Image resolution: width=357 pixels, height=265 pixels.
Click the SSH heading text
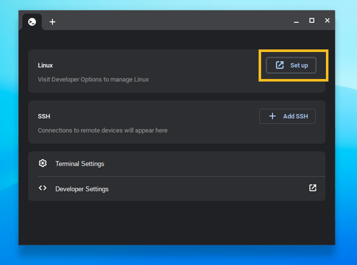click(x=44, y=117)
